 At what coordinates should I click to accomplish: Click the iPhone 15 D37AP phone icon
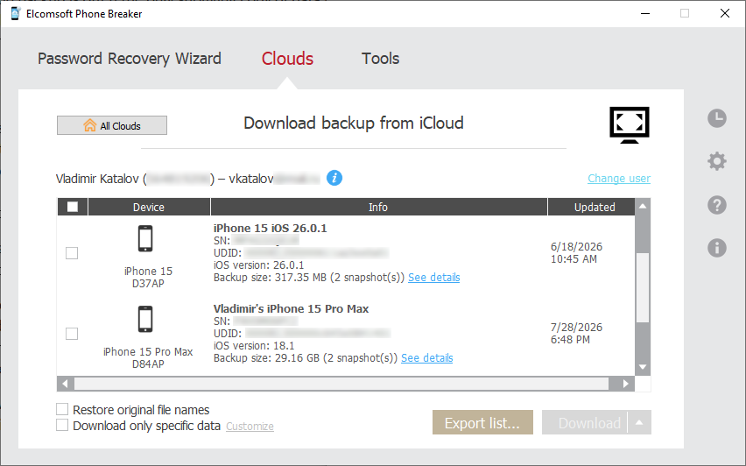point(145,238)
